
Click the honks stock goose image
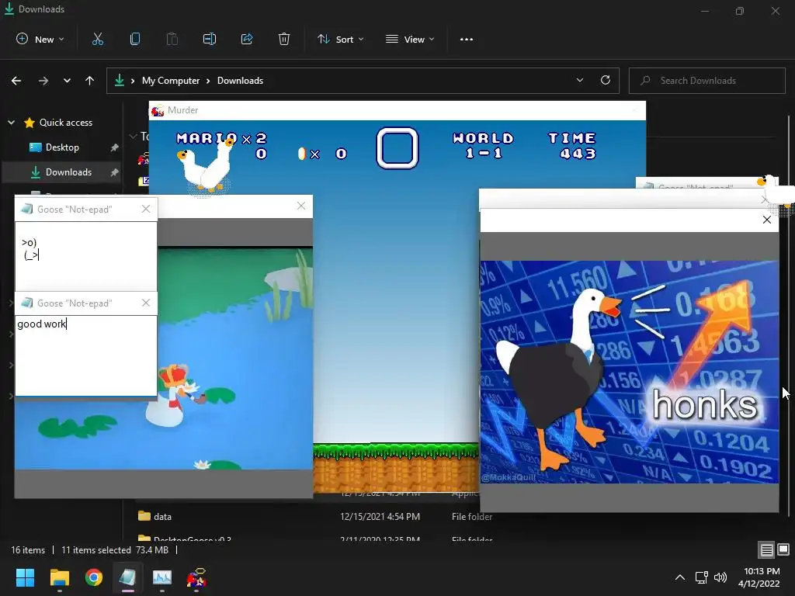click(629, 372)
